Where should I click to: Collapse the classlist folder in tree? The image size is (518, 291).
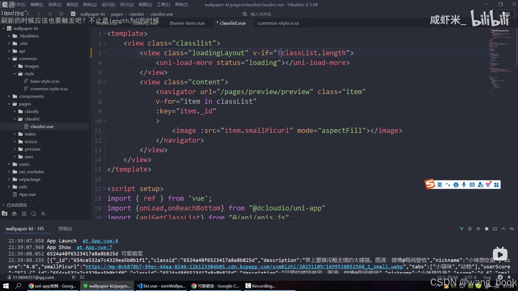point(15,119)
